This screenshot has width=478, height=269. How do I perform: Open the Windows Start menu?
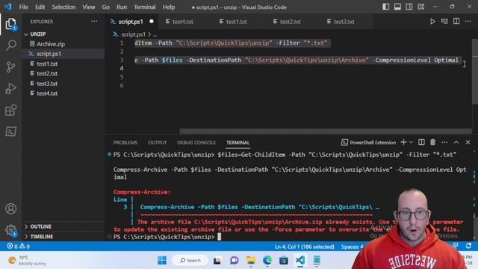(162, 260)
